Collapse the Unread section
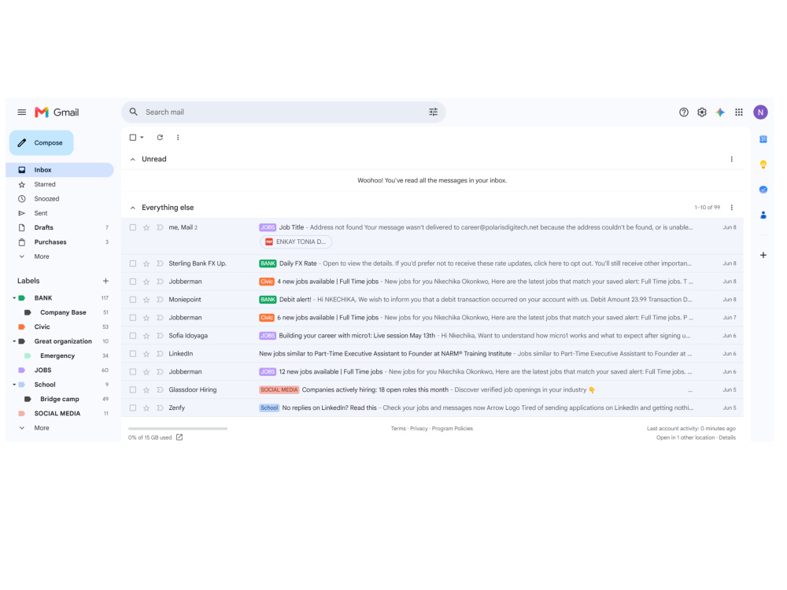 132,160
